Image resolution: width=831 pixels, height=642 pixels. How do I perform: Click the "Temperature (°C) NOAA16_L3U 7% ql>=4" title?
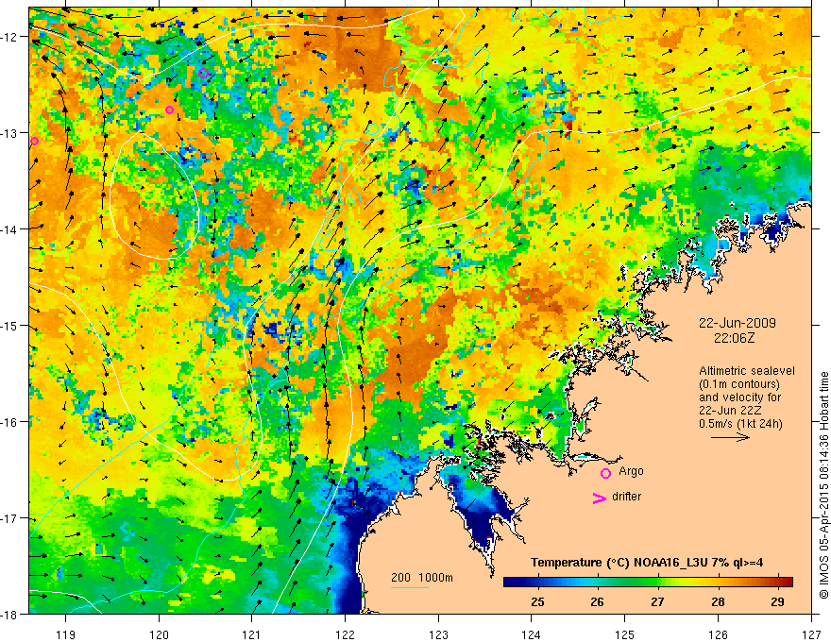point(647,563)
